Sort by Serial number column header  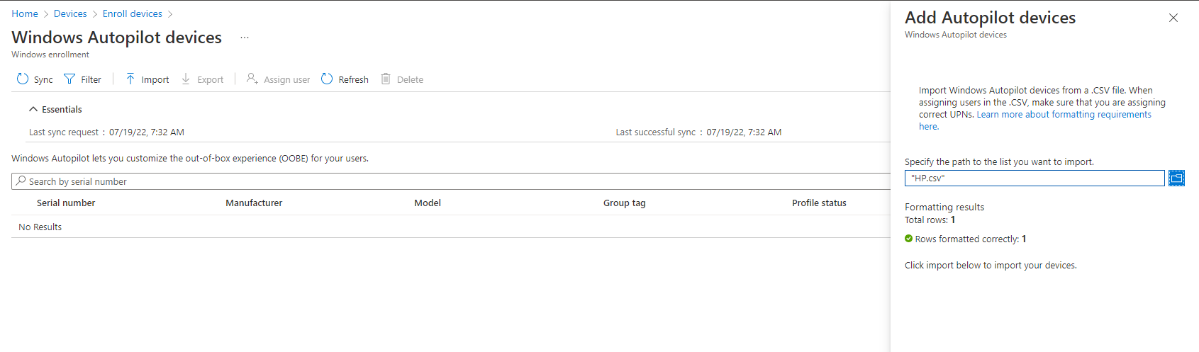pos(66,203)
